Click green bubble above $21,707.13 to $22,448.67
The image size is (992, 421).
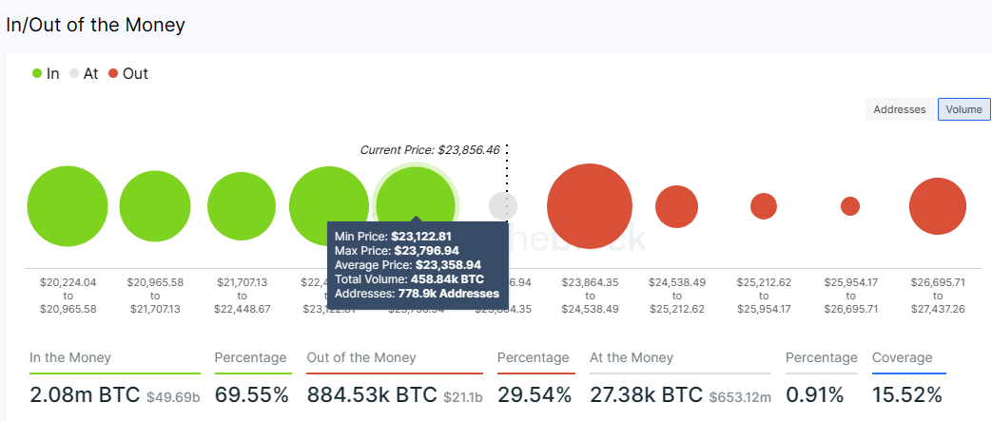tap(241, 206)
